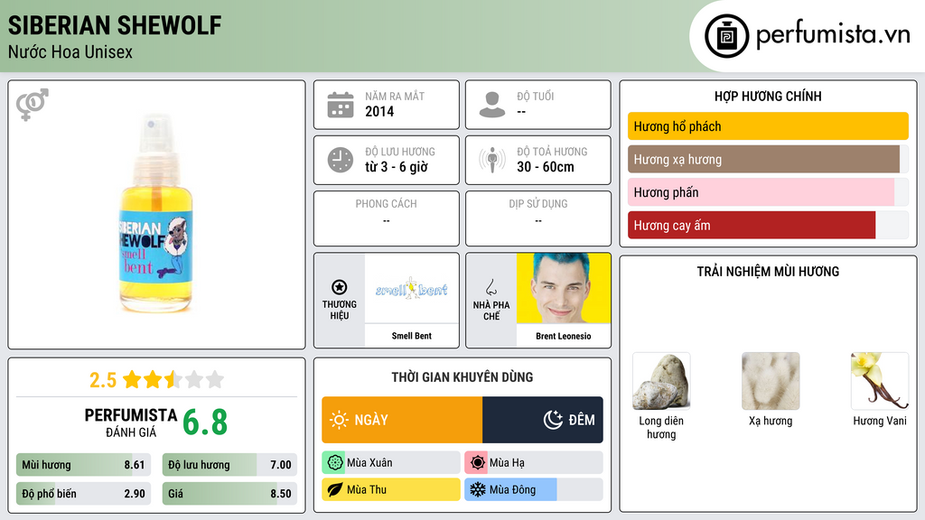Click the DỊP SỬ DỤNG label
The image size is (925, 520).
click(x=538, y=204)
